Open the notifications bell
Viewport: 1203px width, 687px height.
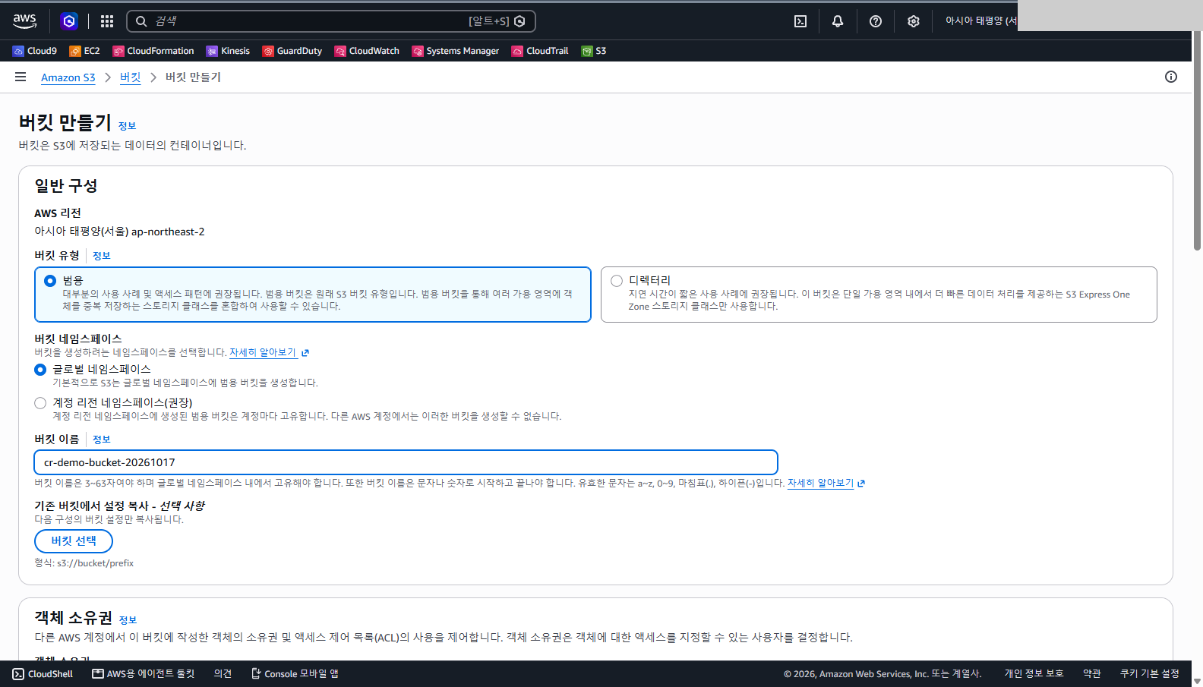click(838, 21)
